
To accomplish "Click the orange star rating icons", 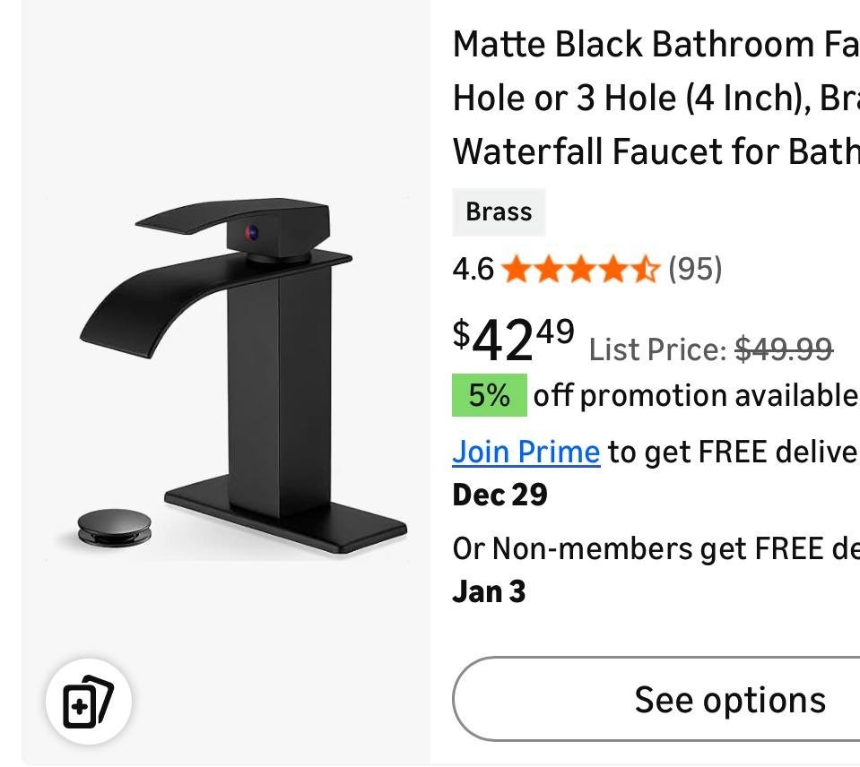I will pyautogui.click(x=580, y=269).
